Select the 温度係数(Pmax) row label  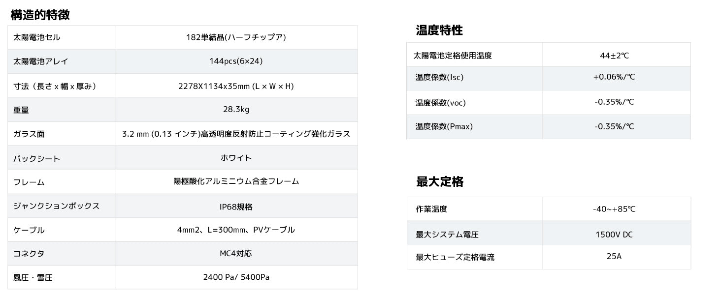tap(444, 126)
